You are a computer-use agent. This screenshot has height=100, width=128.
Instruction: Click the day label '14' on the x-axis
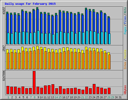[x=56, y=97]
